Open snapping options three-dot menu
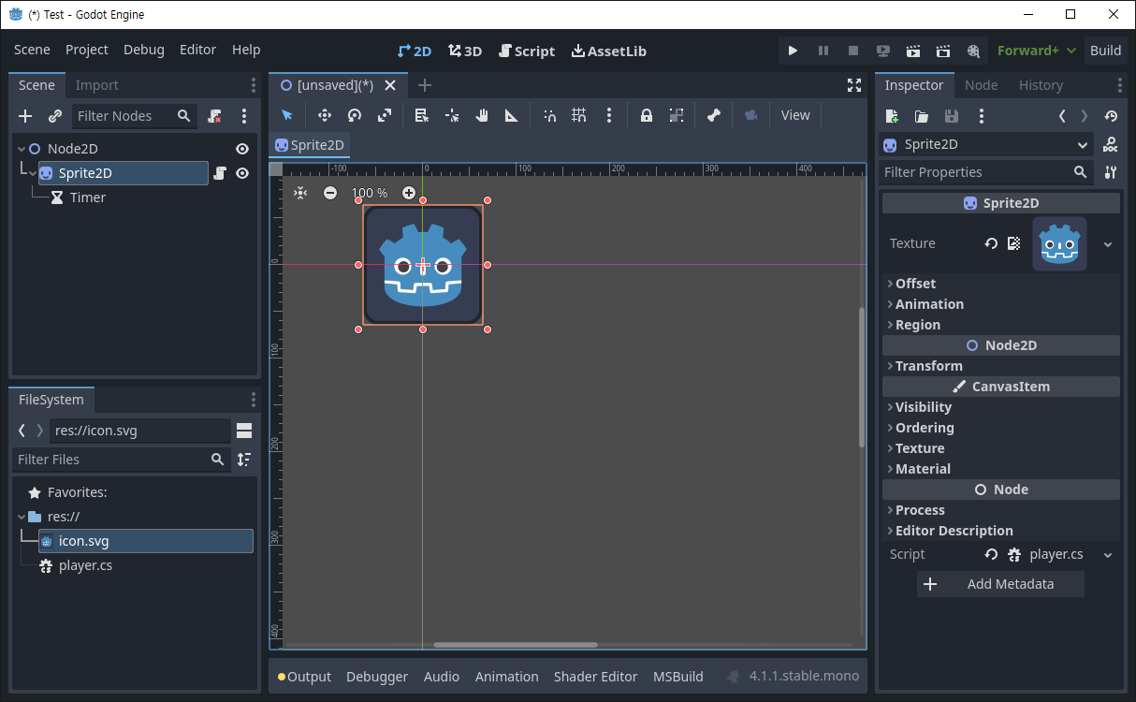This screenshot has height=702, width=1136. 609,115
